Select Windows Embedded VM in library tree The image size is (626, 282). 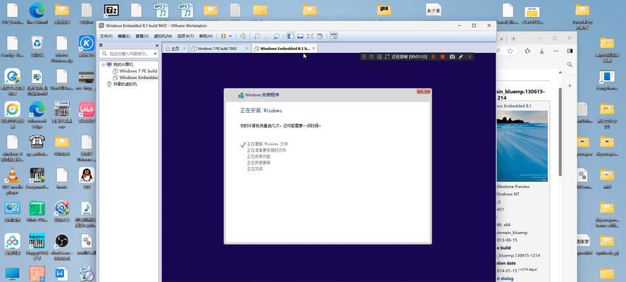[x=135, y=78]
